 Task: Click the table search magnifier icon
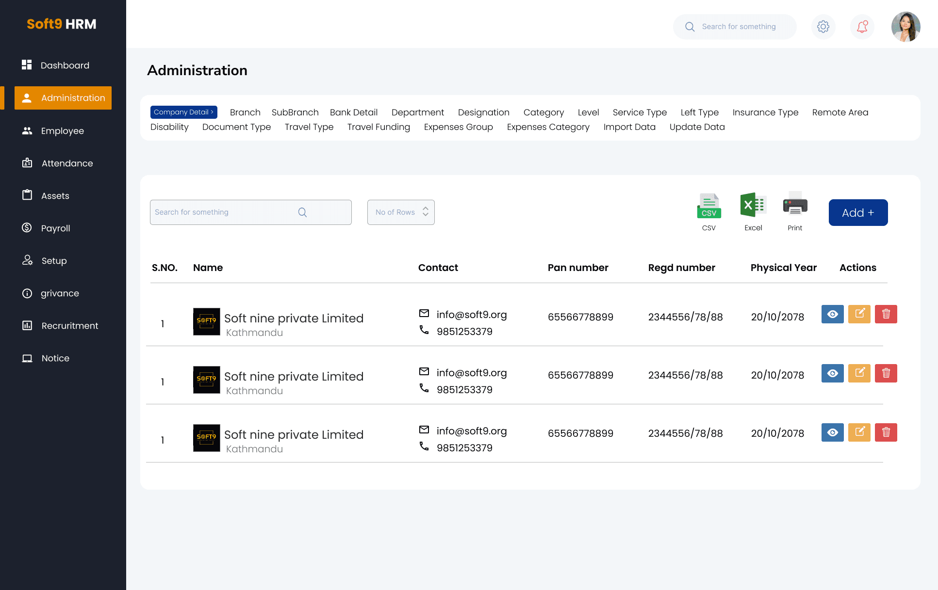coord(302,212)
